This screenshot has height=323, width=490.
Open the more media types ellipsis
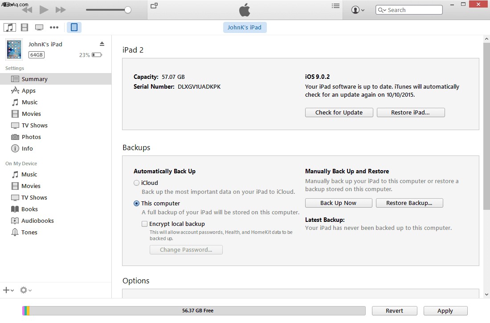click(54, 28)
